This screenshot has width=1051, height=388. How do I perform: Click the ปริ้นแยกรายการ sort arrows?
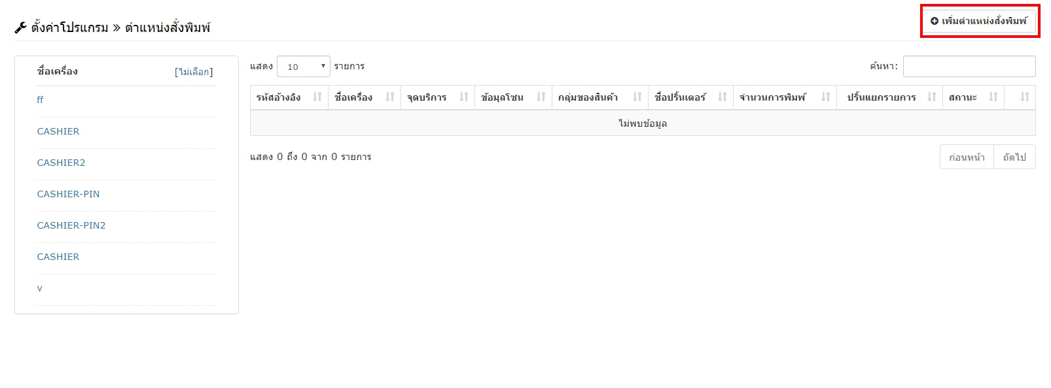(x=932, y=97)
